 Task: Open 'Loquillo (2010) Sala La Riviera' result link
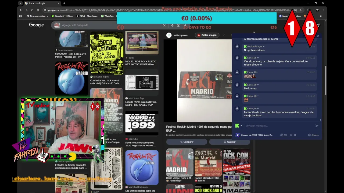click(x=141, y=103)
